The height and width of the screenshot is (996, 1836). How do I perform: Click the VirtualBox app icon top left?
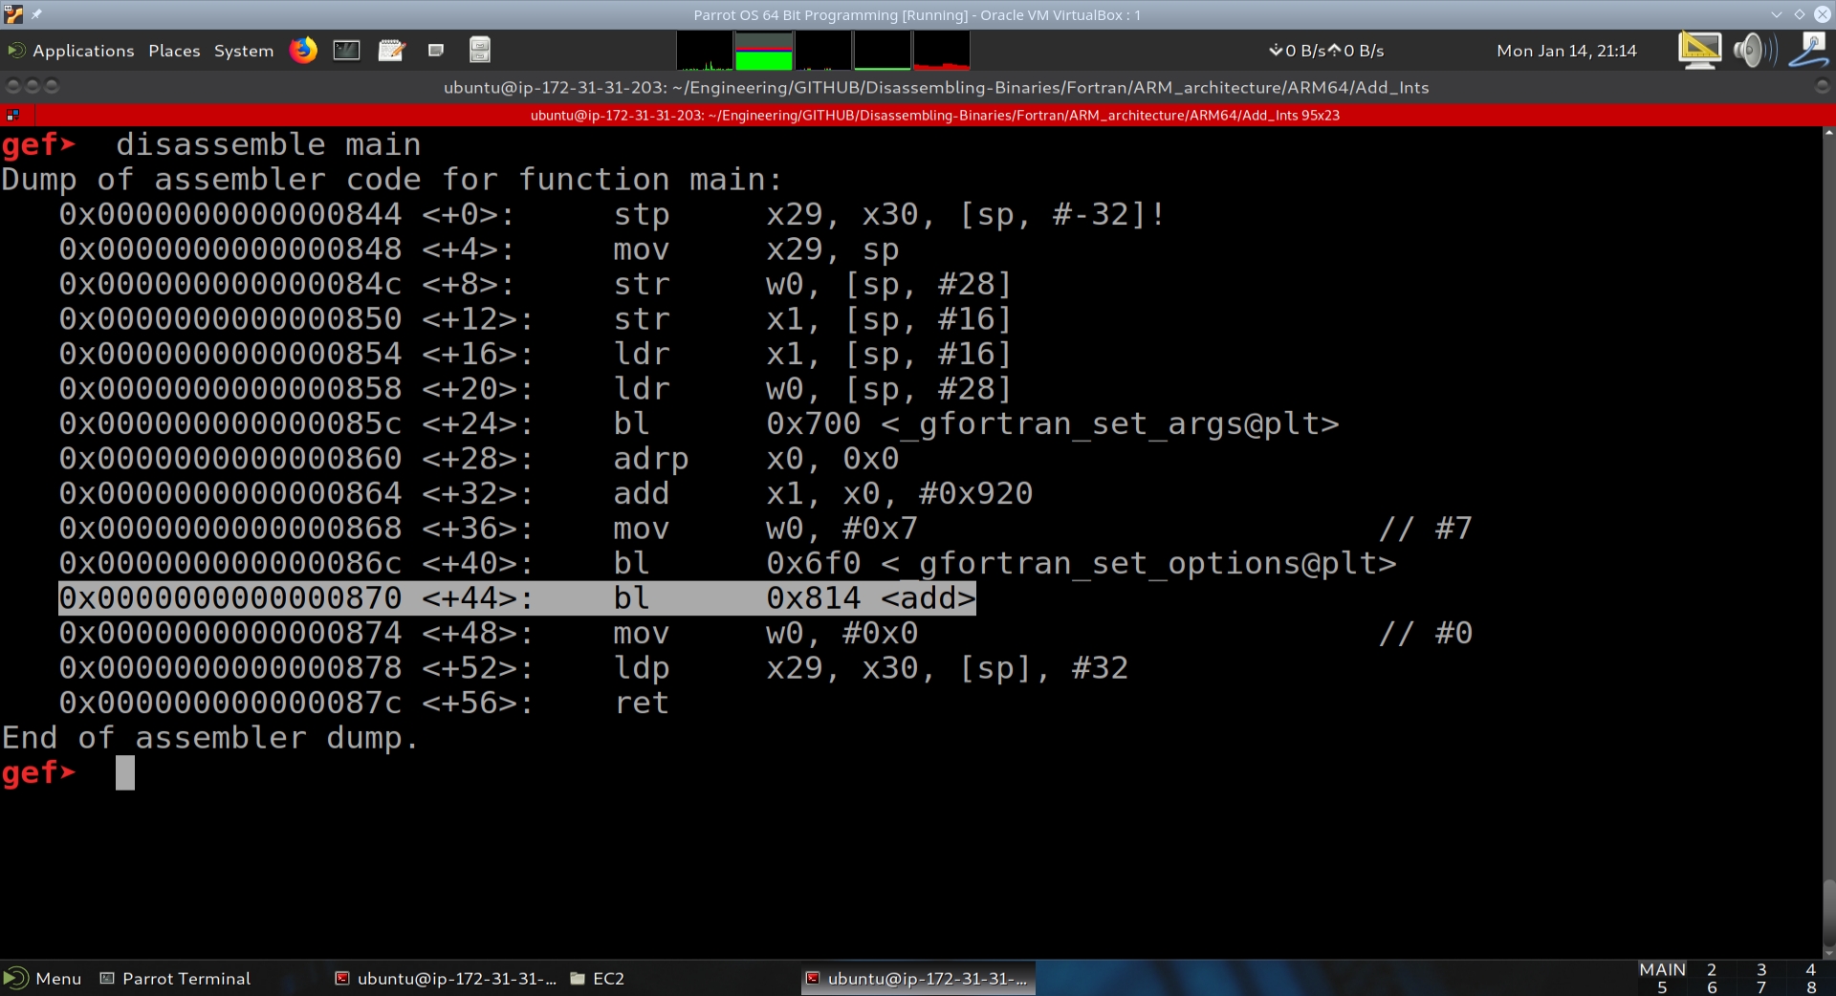[x=13, y=14]
